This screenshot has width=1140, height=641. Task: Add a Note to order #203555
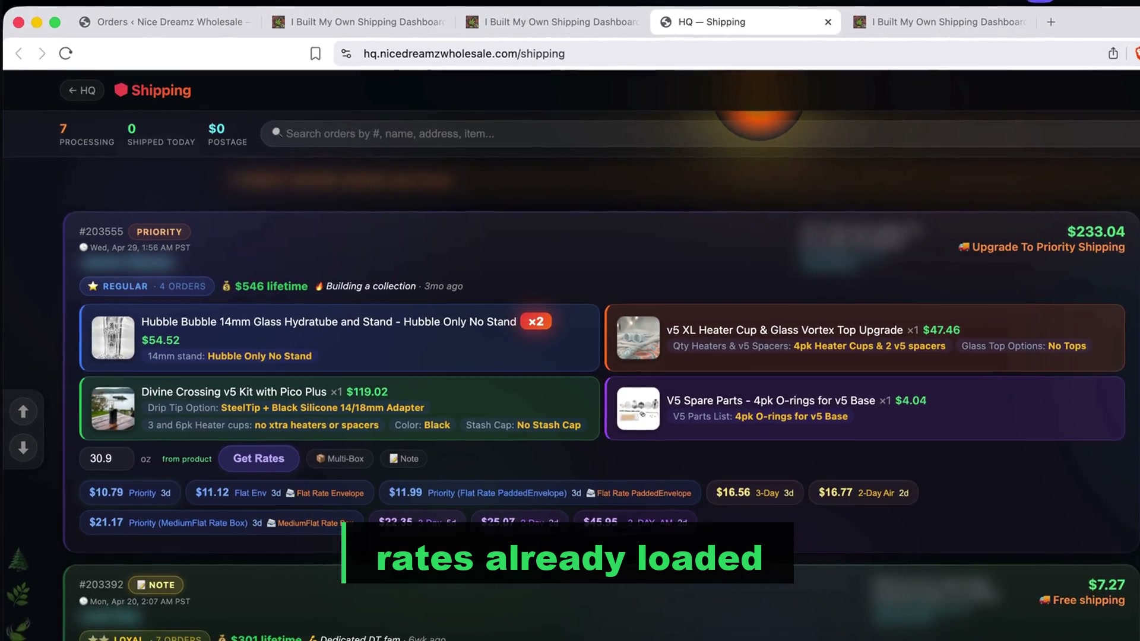pos(404,459)
